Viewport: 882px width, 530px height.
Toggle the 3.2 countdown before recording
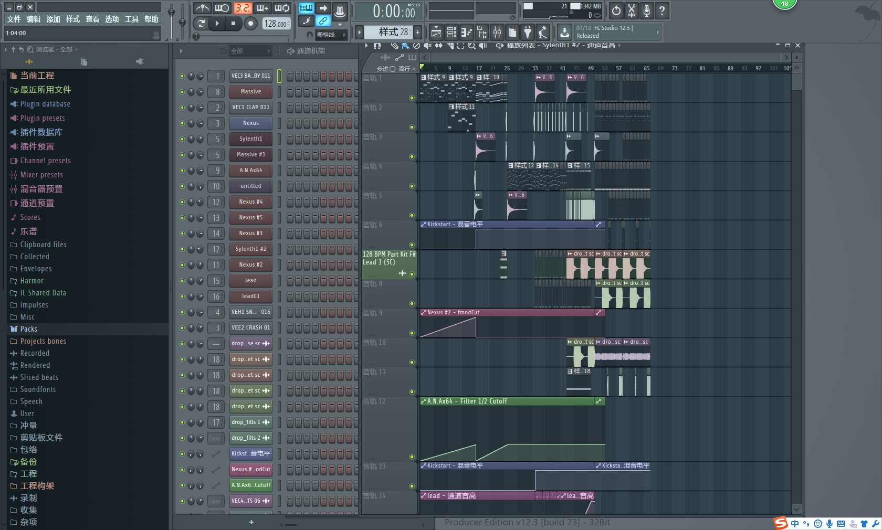pos(242,8)
